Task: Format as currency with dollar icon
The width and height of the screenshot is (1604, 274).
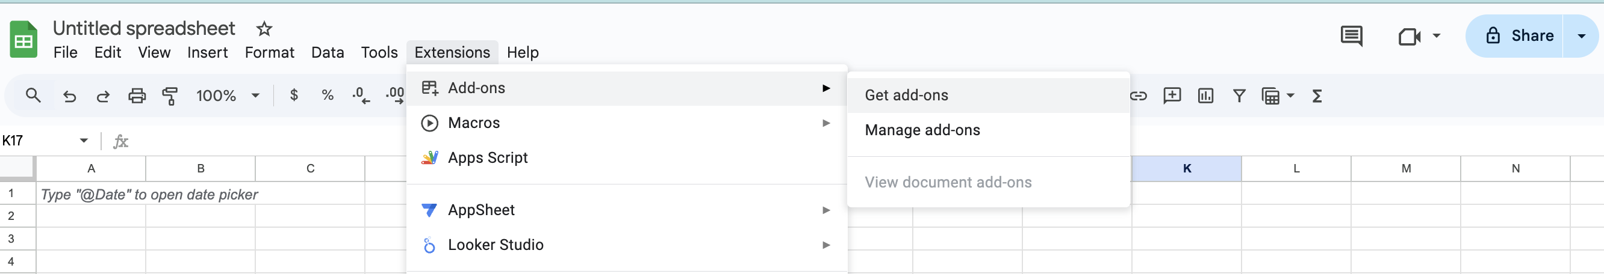Action: point(294,96)
